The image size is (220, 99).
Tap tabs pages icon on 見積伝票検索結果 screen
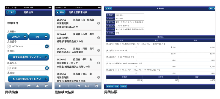click(96, 86)
